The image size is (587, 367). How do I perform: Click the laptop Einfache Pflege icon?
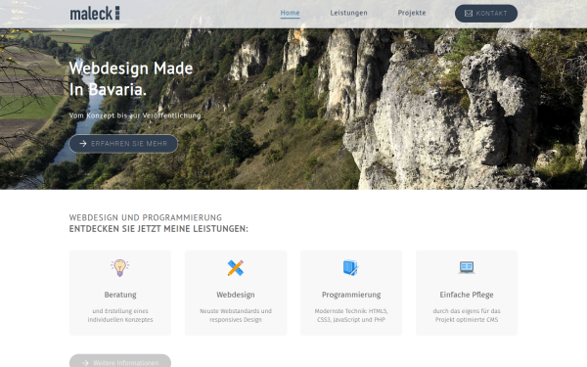pyautogui.click(x=467, y=268)
